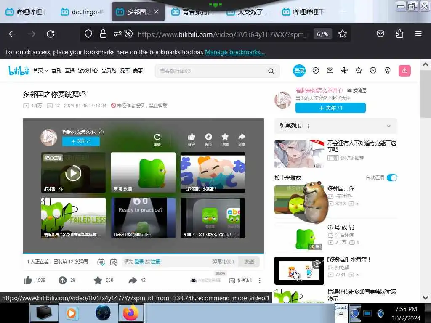Click the 登录 link in danmaku bar
The width and height of the screenshot is (431, 323).
[x=139, y=262]
